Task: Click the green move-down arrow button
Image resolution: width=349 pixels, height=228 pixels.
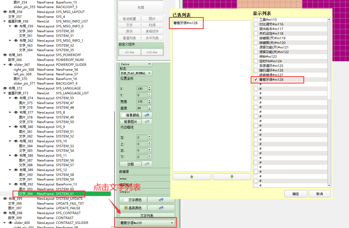Action: point(232,176)
